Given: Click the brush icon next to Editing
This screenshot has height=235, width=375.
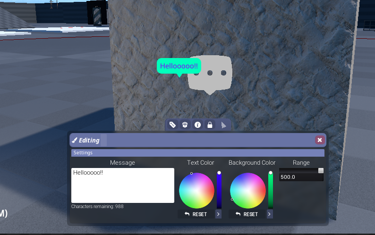Looking at the screenshot, I should click(75, 140).
